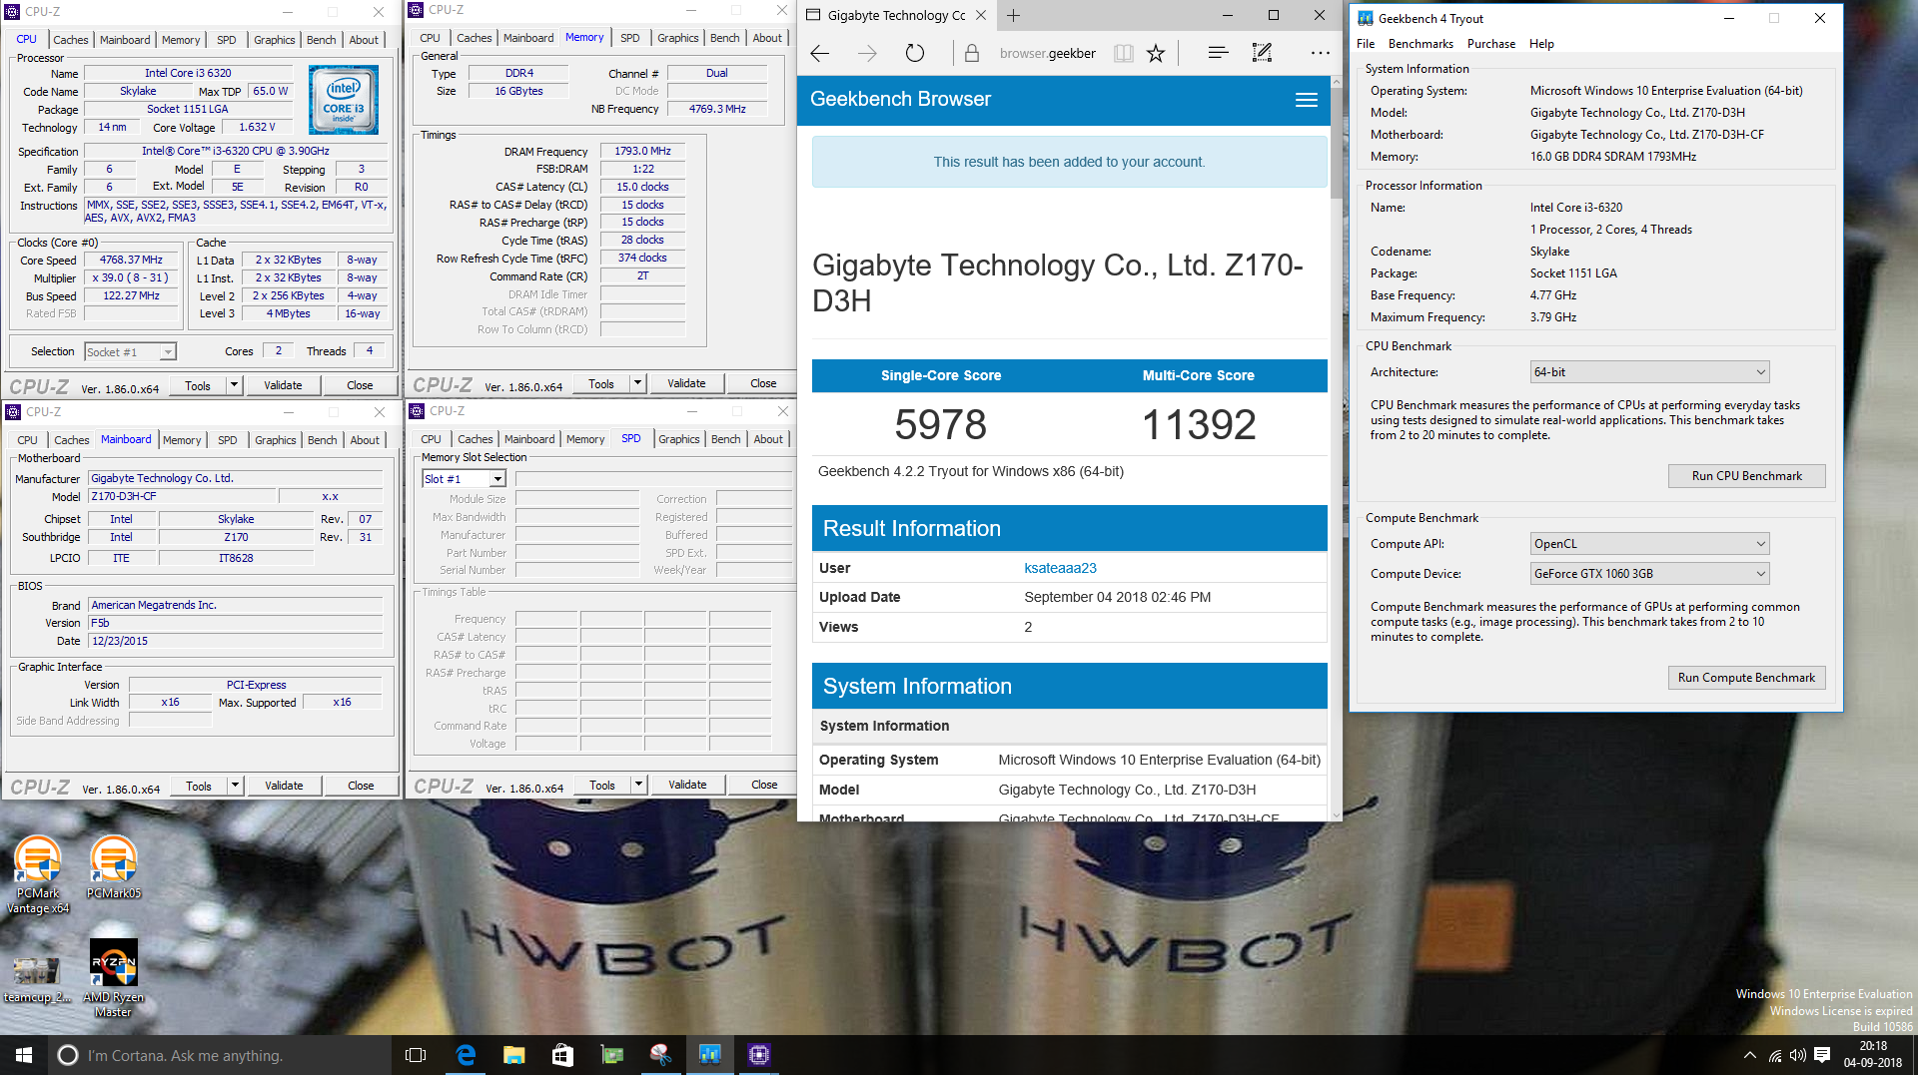
Task: Click Tools button in Mainboard window
Action: [x=199, y=786]
